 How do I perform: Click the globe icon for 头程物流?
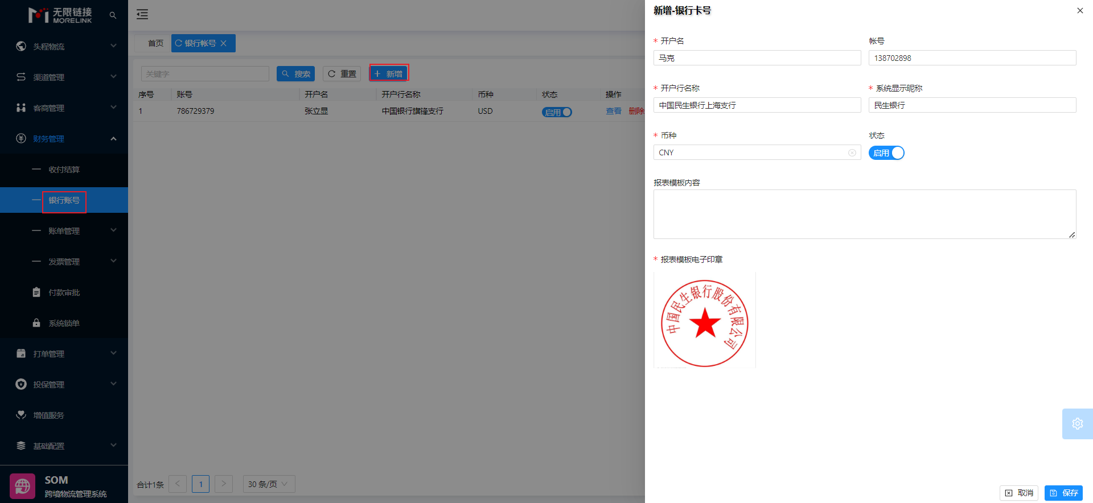(x=21, y=46)
